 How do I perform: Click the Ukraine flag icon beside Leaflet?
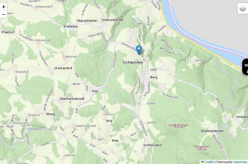pos(202,162)
